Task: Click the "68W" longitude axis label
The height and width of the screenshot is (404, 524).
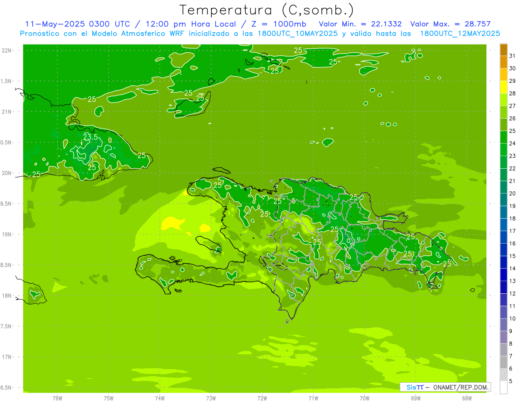Action: tap(467, 398)
